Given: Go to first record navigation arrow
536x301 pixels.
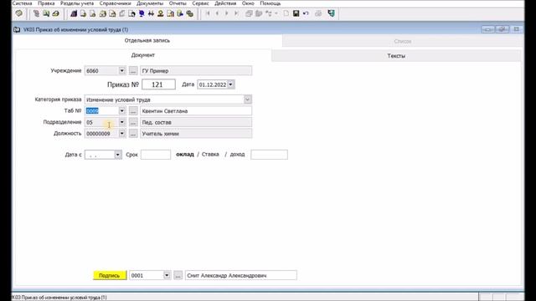Looking at the screenshot, I should 208,13.
